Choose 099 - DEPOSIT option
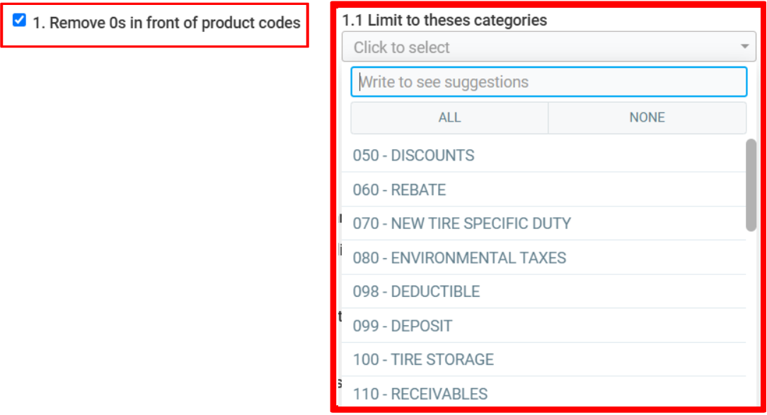Screen dimensions: 767x415 point(403,326)
